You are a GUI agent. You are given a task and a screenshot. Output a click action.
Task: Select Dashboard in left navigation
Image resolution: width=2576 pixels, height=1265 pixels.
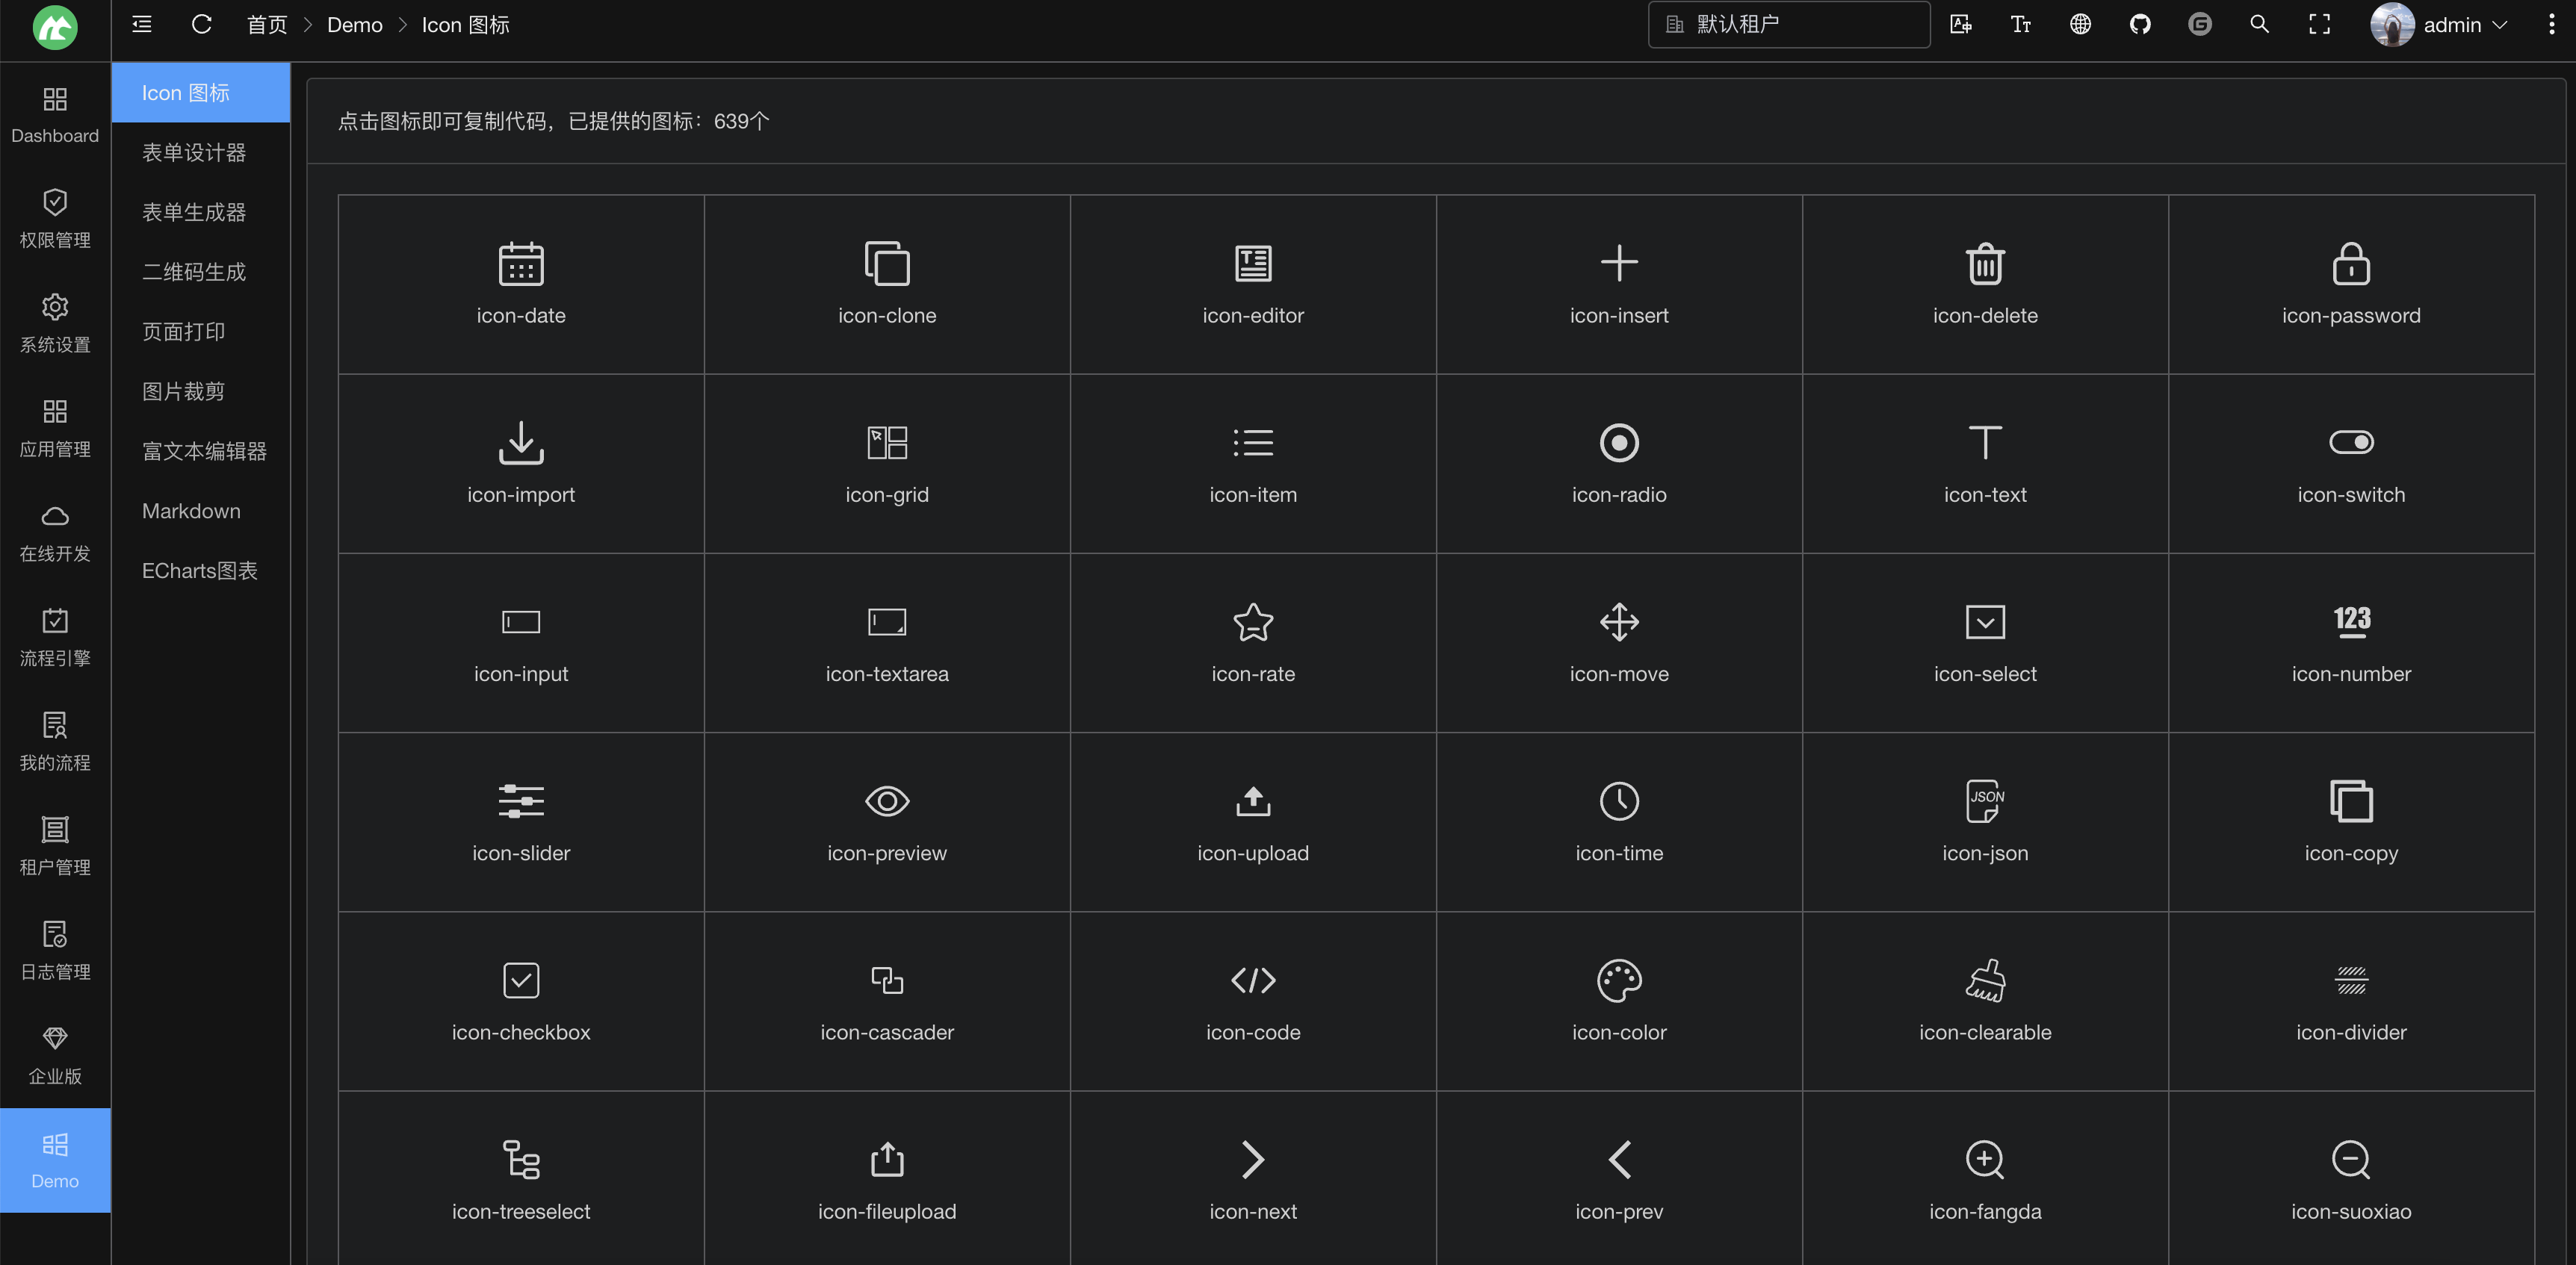(x=55, y=115)
